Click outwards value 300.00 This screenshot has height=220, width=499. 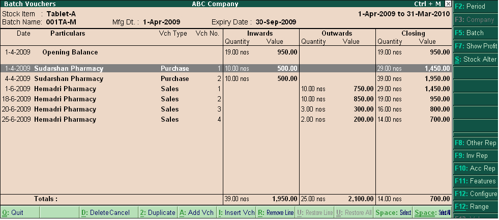coord(363,109)
